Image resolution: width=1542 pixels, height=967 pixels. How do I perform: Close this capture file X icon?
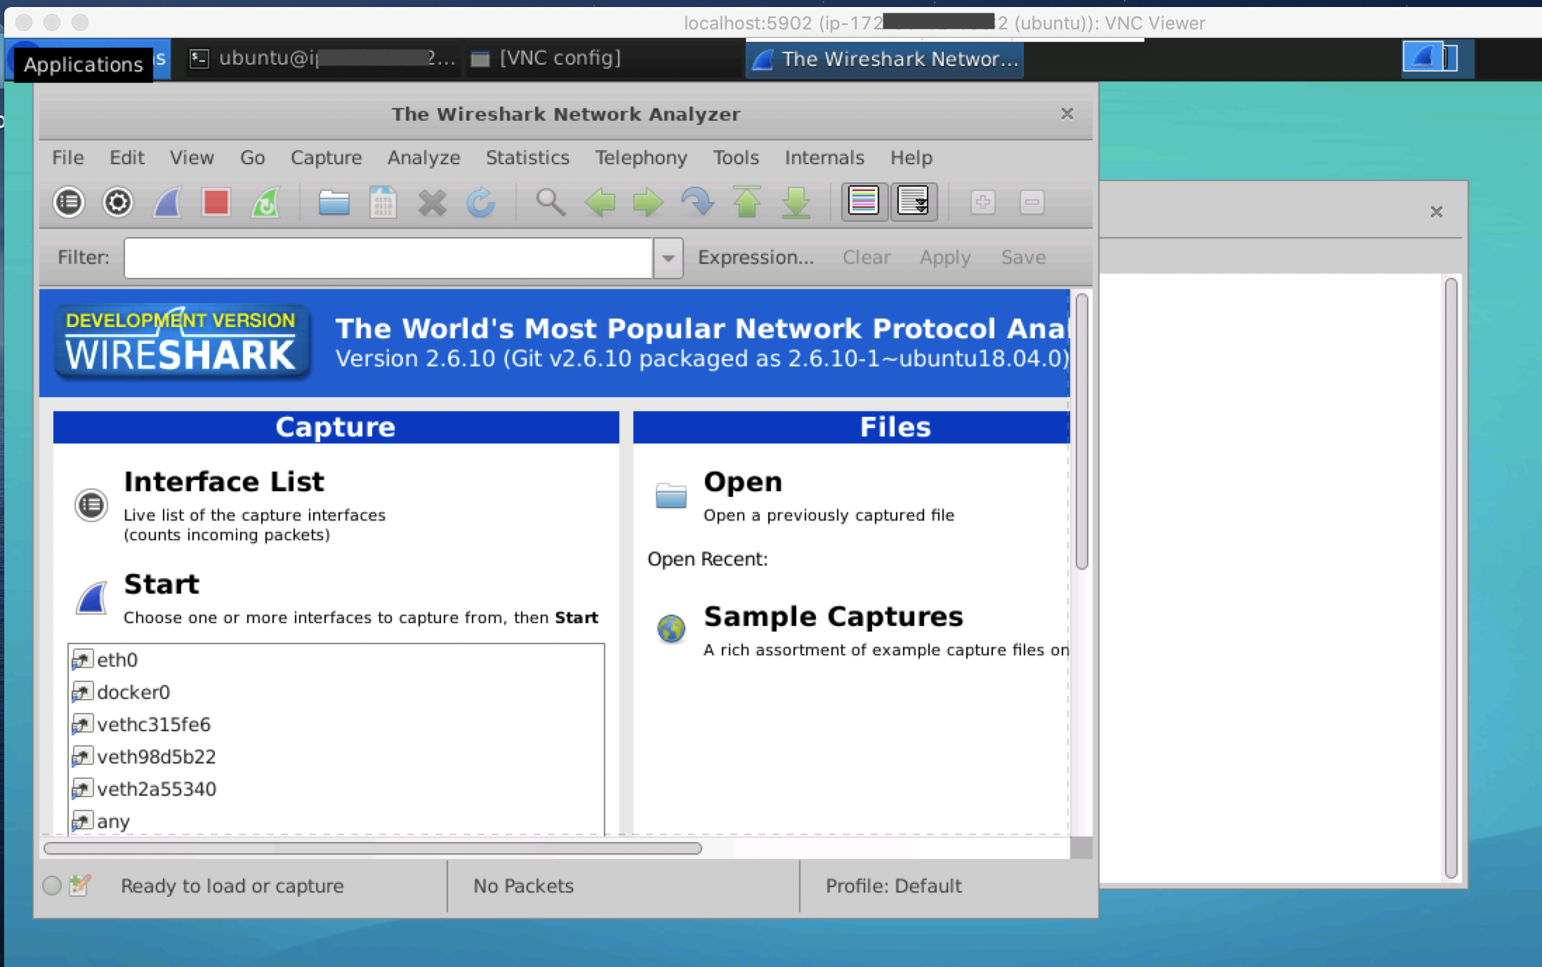click(432, 204)
